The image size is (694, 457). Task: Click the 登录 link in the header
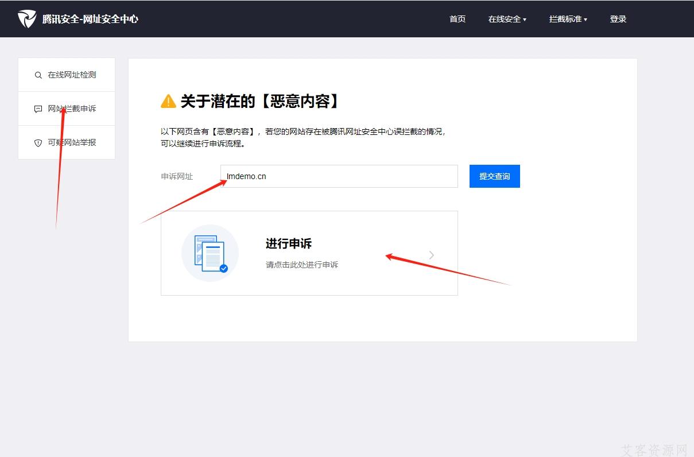click(x=618, y=19)
